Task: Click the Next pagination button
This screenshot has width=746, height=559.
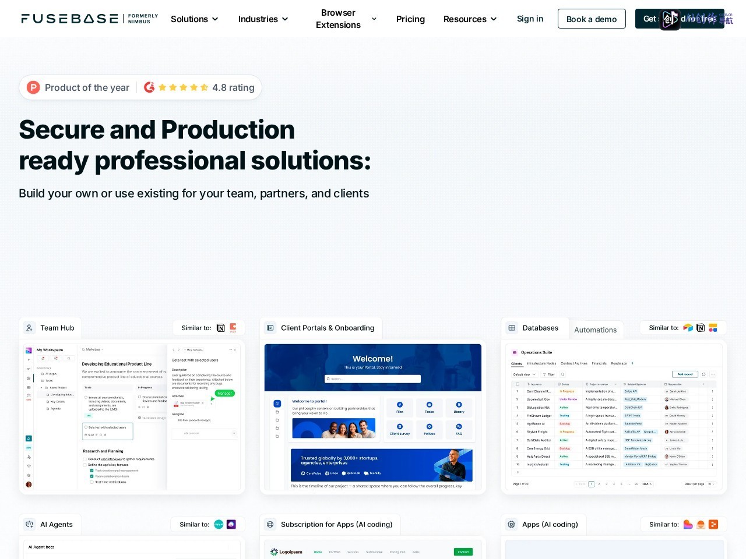Action: click(x=647, y=484)
